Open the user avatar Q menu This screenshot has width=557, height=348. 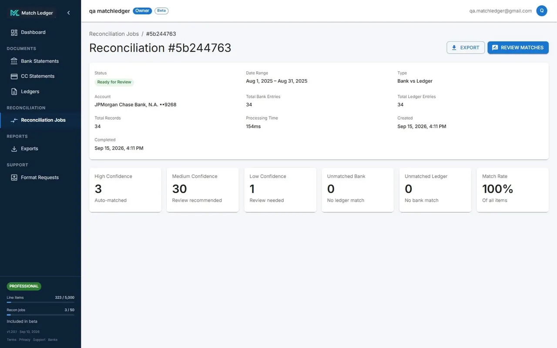(542, 11)
